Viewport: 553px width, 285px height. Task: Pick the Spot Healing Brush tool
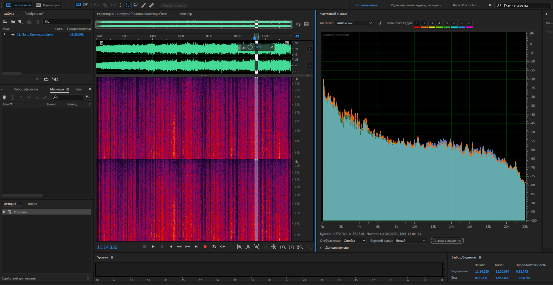coord(151,5)
